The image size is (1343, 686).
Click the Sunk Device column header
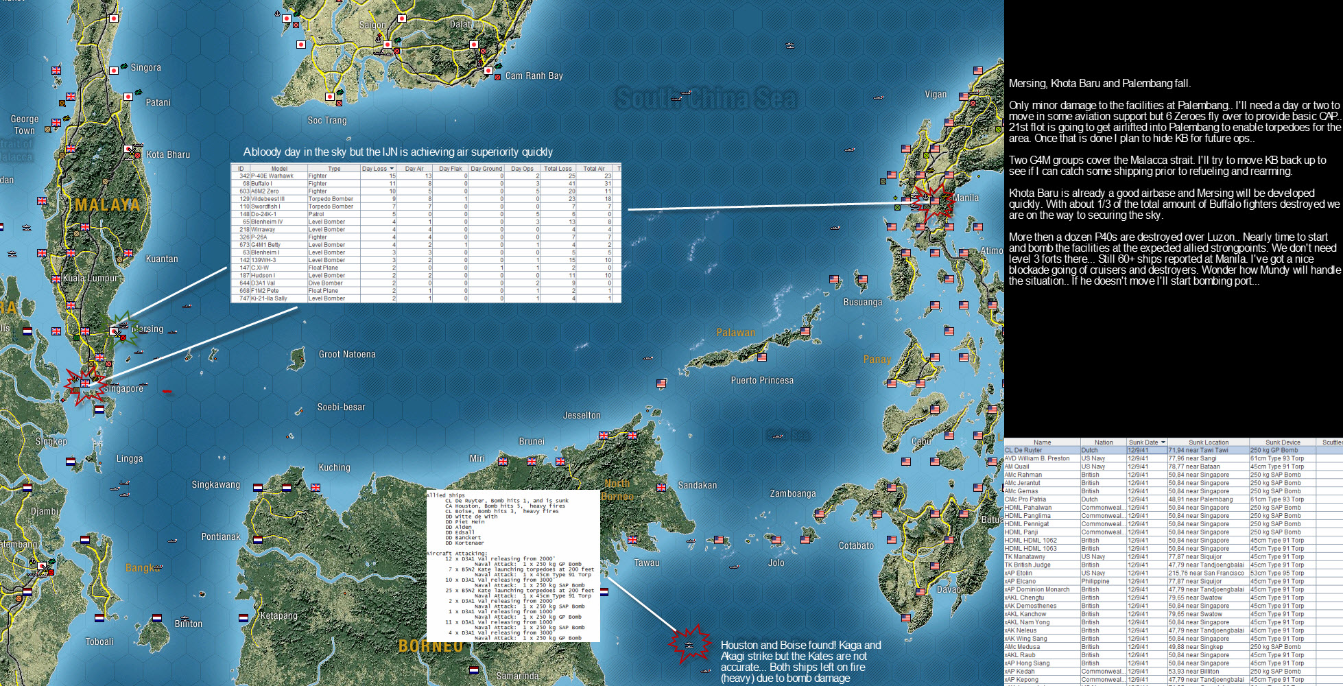pos(1283,442)
